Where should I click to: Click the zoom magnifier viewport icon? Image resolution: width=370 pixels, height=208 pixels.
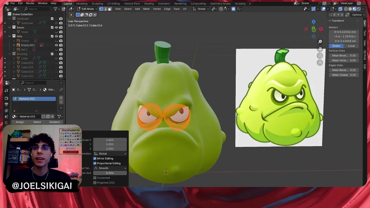tap(320, 42)
